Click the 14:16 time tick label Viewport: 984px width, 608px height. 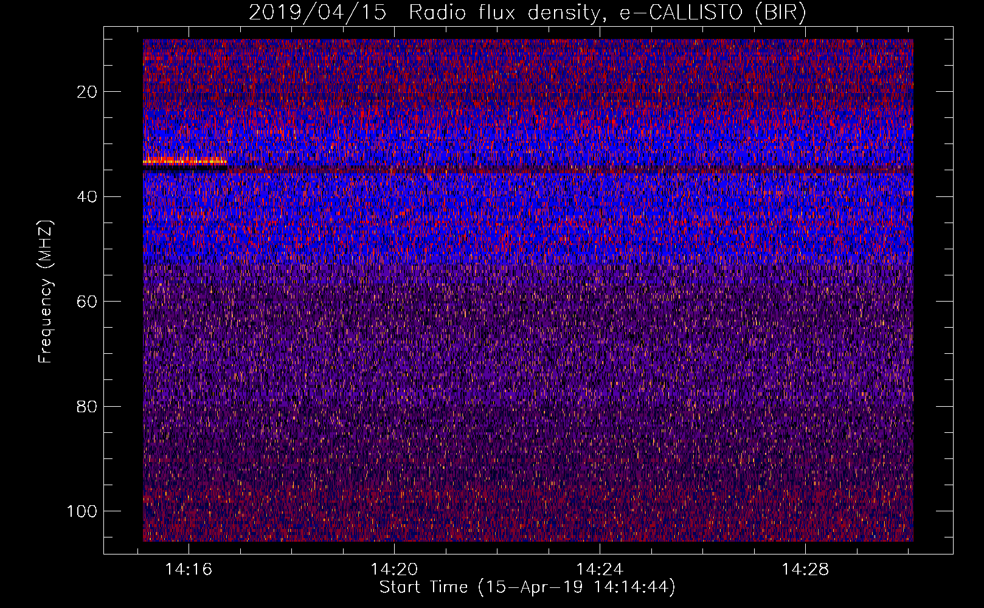click(x=189, y=570)
